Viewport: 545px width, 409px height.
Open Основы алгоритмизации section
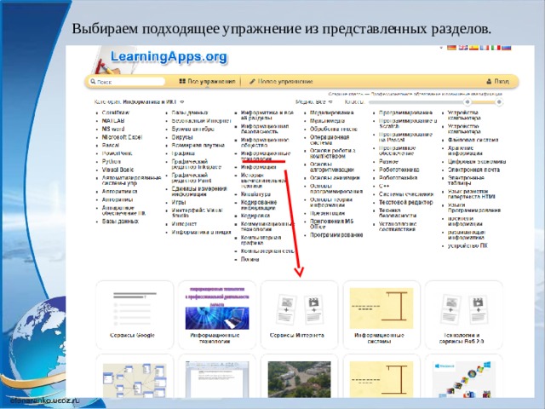point(332,167)
